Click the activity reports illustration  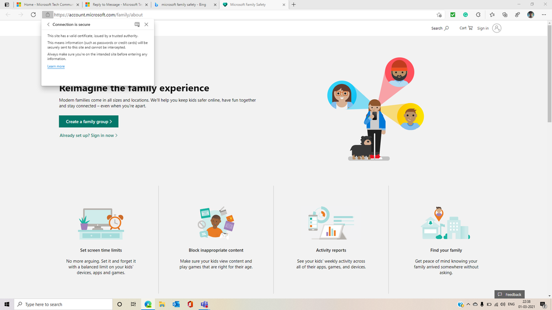coord(331,223)
